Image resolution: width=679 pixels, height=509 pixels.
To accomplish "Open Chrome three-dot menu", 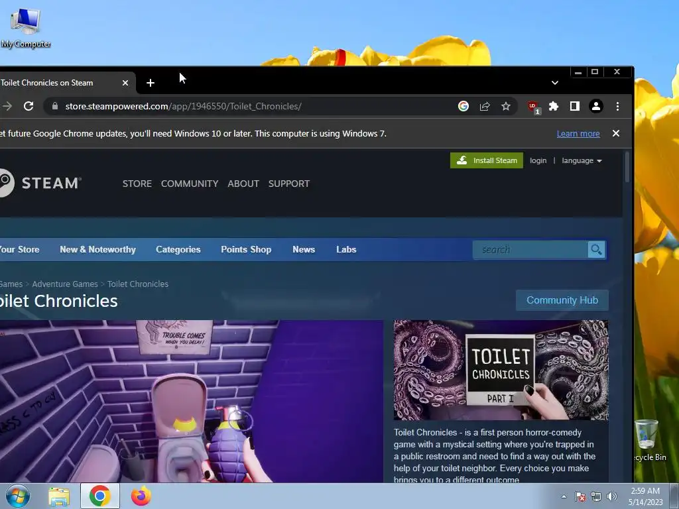I will point(617,106).
